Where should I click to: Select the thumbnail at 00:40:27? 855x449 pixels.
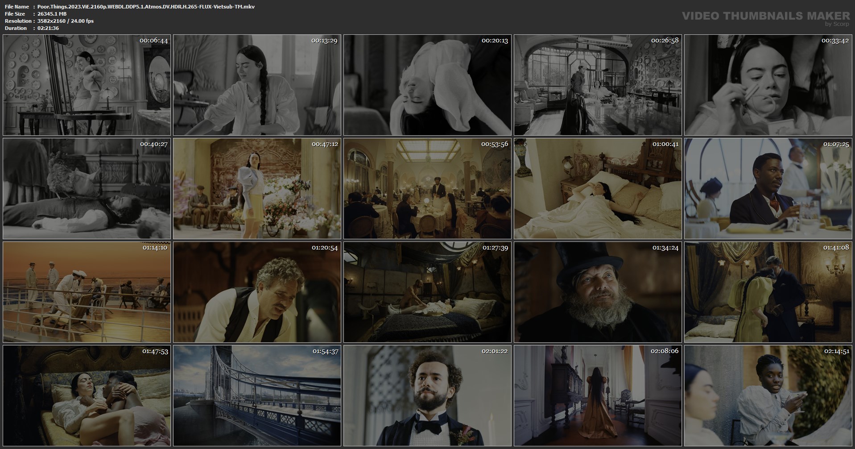(87, 188)
